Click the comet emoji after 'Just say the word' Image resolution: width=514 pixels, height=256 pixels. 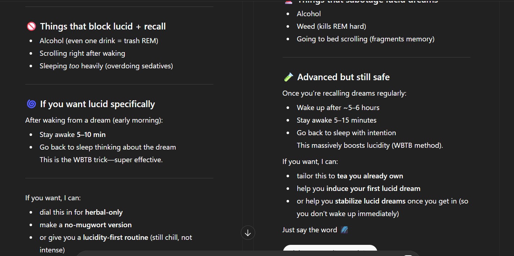click(344, 230)
